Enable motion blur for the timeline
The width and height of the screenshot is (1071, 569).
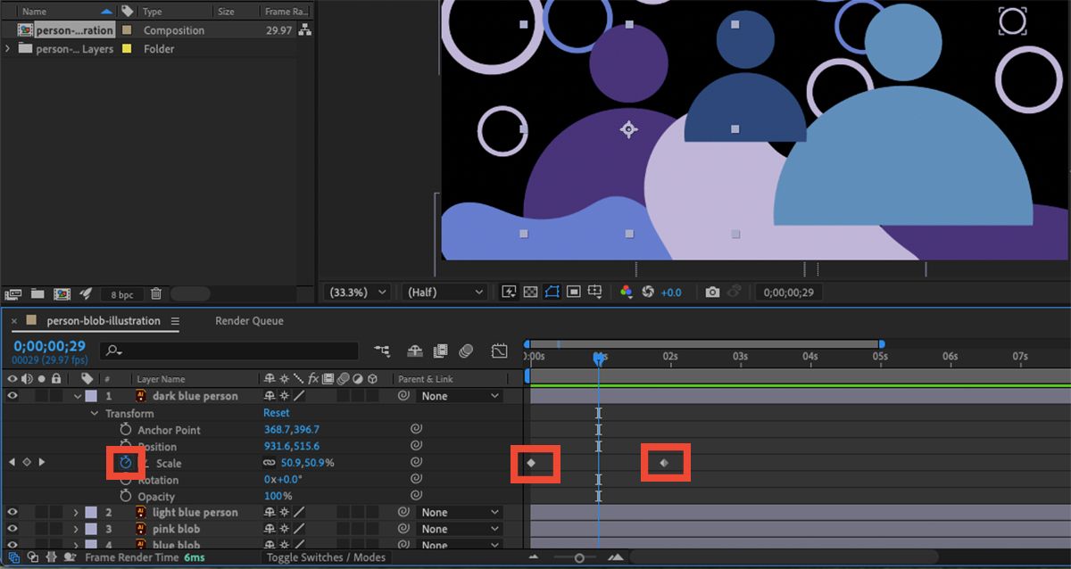pyautogui.click(x=465, y=351)
